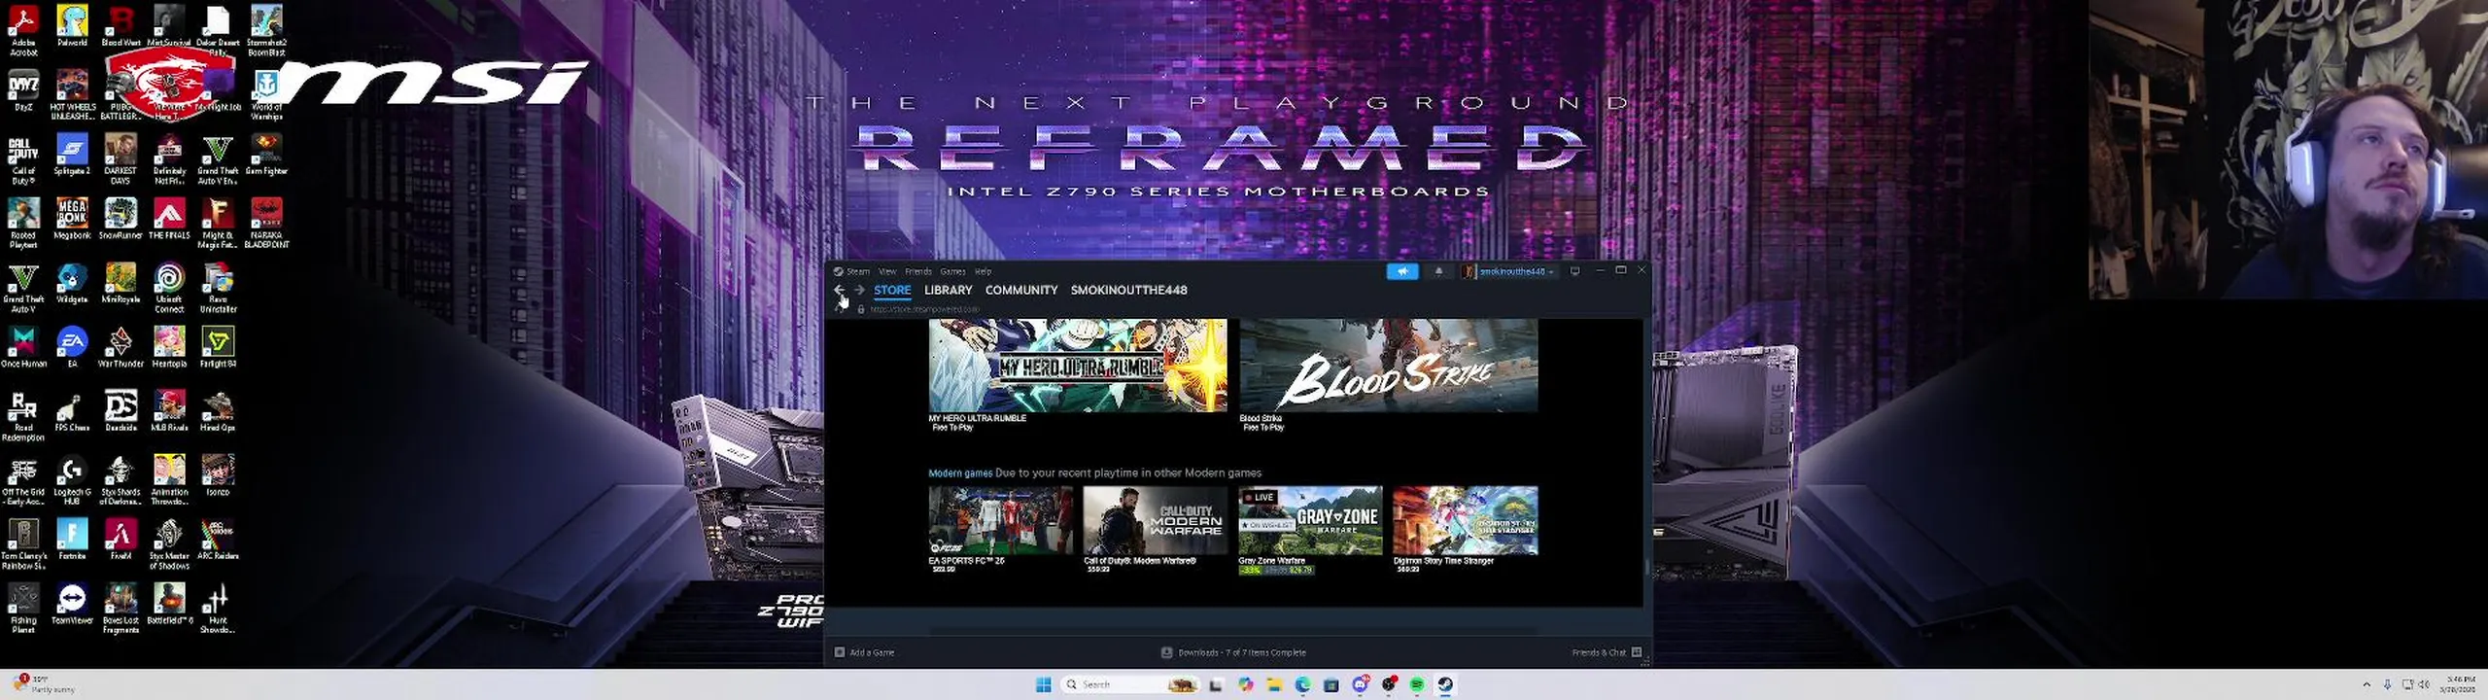Switch to the COMMUNITY tab
Viewport: 2488px width, 700px height.
tap(1020, 290)
